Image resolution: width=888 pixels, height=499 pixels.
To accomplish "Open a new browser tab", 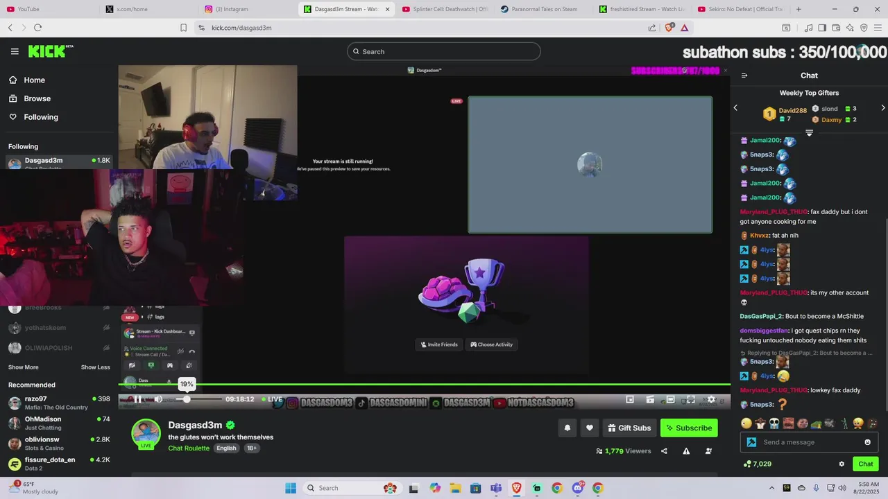I will point(799,9).
